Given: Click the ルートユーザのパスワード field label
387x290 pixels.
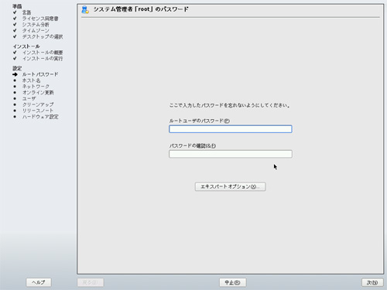Looking at the screenshot, I should click(x=200, y=121).
